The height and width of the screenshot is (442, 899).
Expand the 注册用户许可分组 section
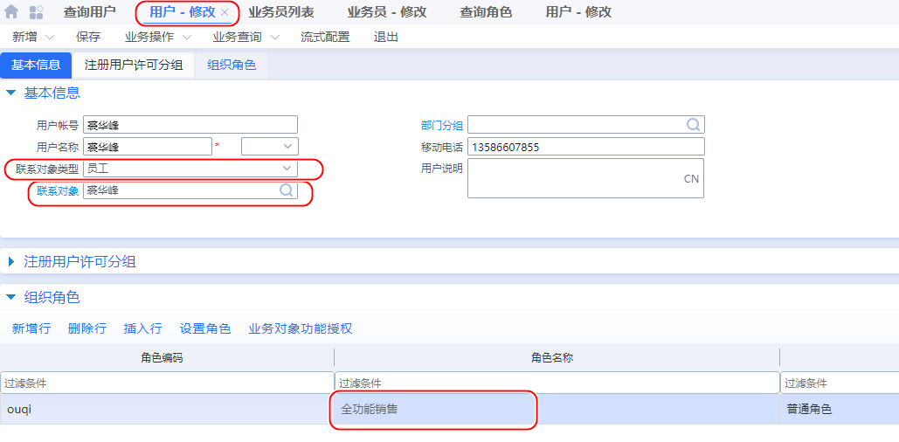click(11, 261)
